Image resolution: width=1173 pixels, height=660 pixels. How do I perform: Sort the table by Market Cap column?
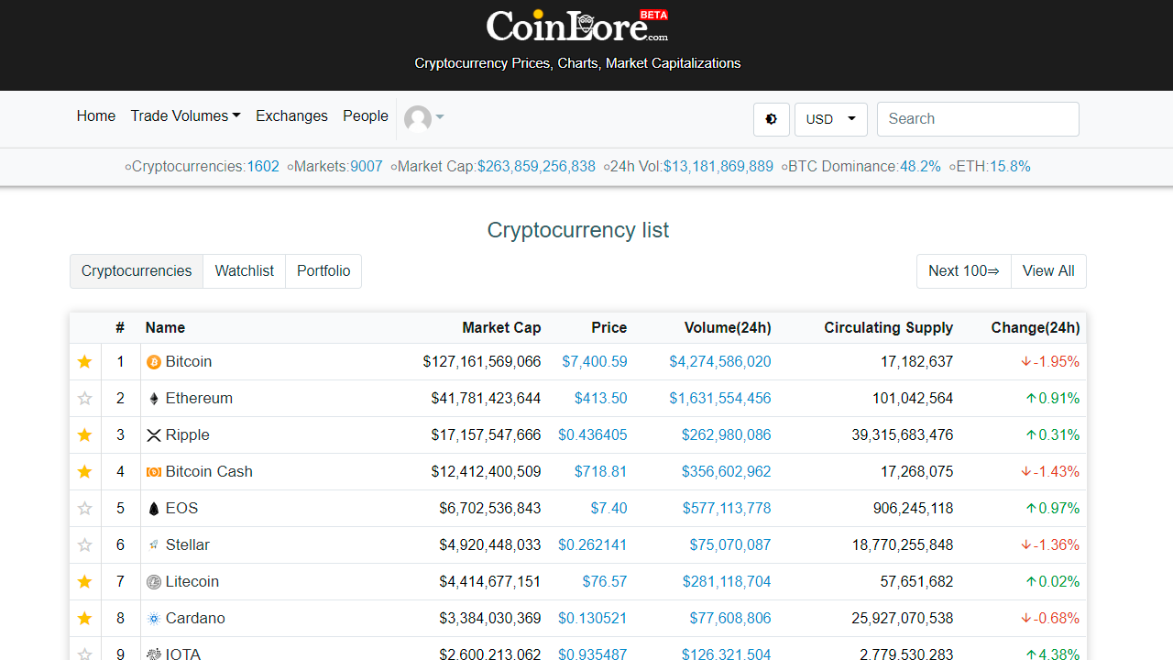click(x=501, y=328)
